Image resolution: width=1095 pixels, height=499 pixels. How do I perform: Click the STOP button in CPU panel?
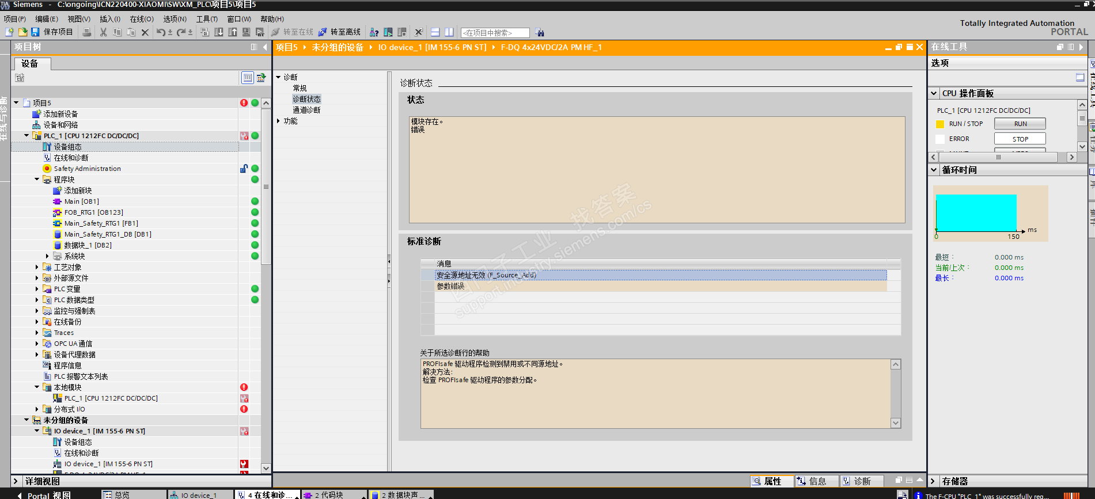(1020, 139)
